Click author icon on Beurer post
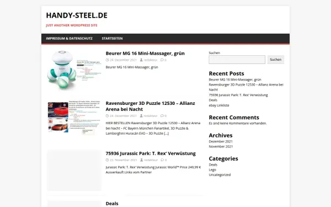This screenshot has width=331, height=207. click(x=141, y=60)
